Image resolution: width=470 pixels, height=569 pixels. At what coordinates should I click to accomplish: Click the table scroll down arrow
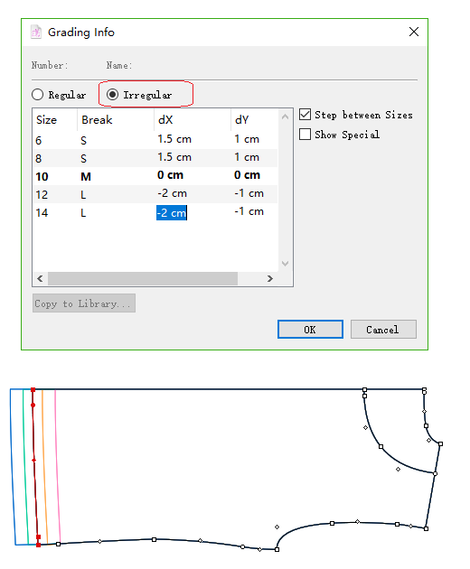285,264
